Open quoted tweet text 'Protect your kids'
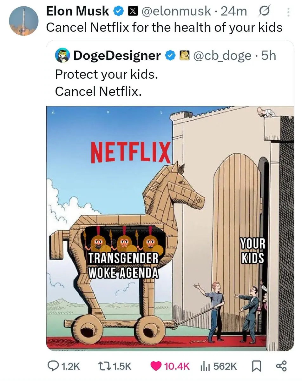Viewport: 302px width, 381px height. (106, 74)
